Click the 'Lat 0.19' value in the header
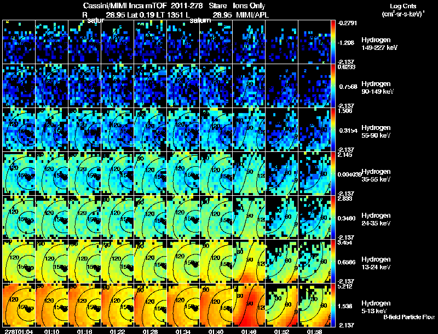The height and width of the screenshot is (334, 438). [x=142, y=15]
